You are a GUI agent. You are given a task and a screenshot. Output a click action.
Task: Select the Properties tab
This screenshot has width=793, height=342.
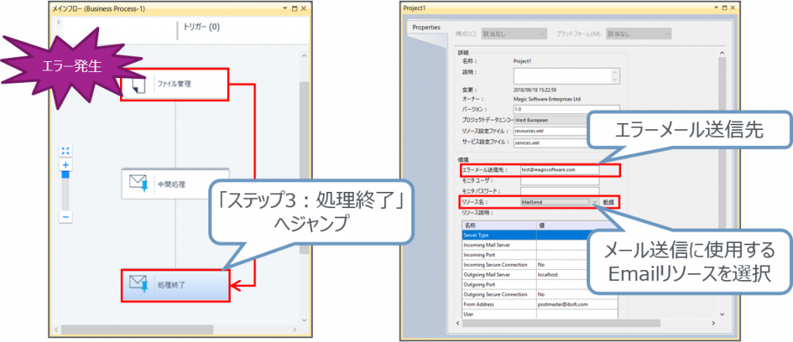pyautogui.click(x=426, y=27)
